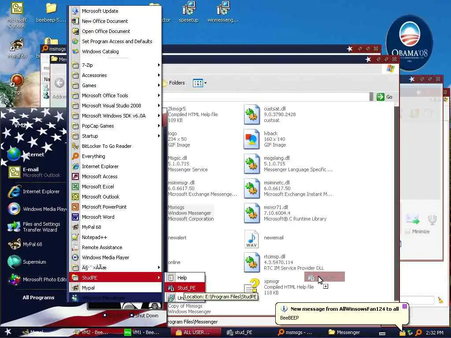Image resolution: width=451 pixels, height=338 pixels.
Task: Select the Mypal programs entry
Action: [115, 288]
